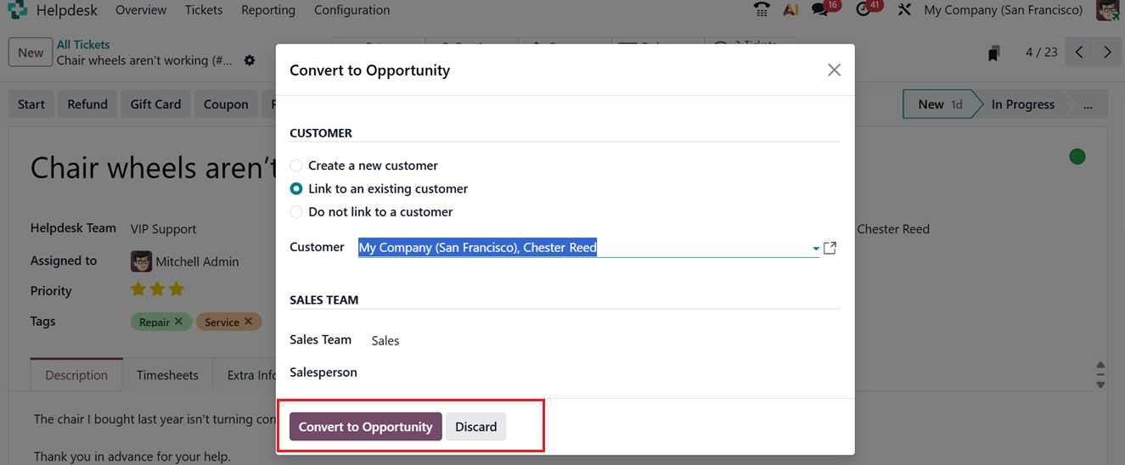This screenshot has width=1125, height=465.
Task: Click the bookmark icon near pager
Action: (993, 53)
